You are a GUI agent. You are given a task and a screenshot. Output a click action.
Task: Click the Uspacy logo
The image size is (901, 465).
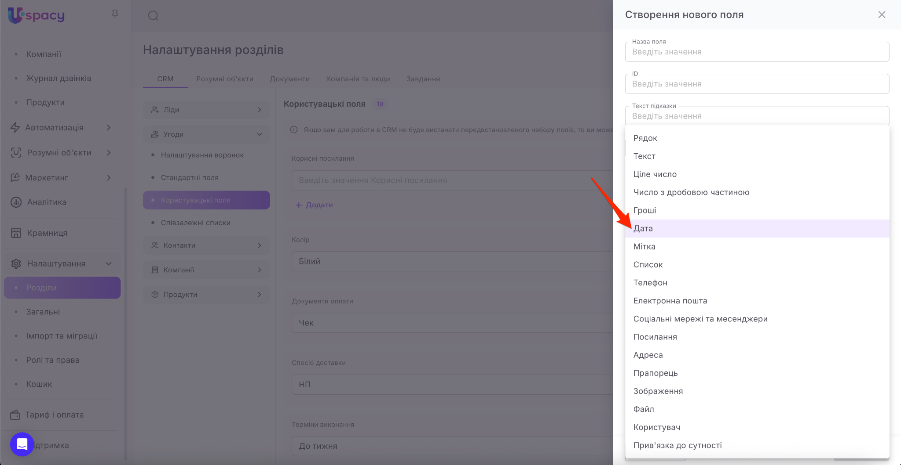pyautogui.click(x=37, y=15)
